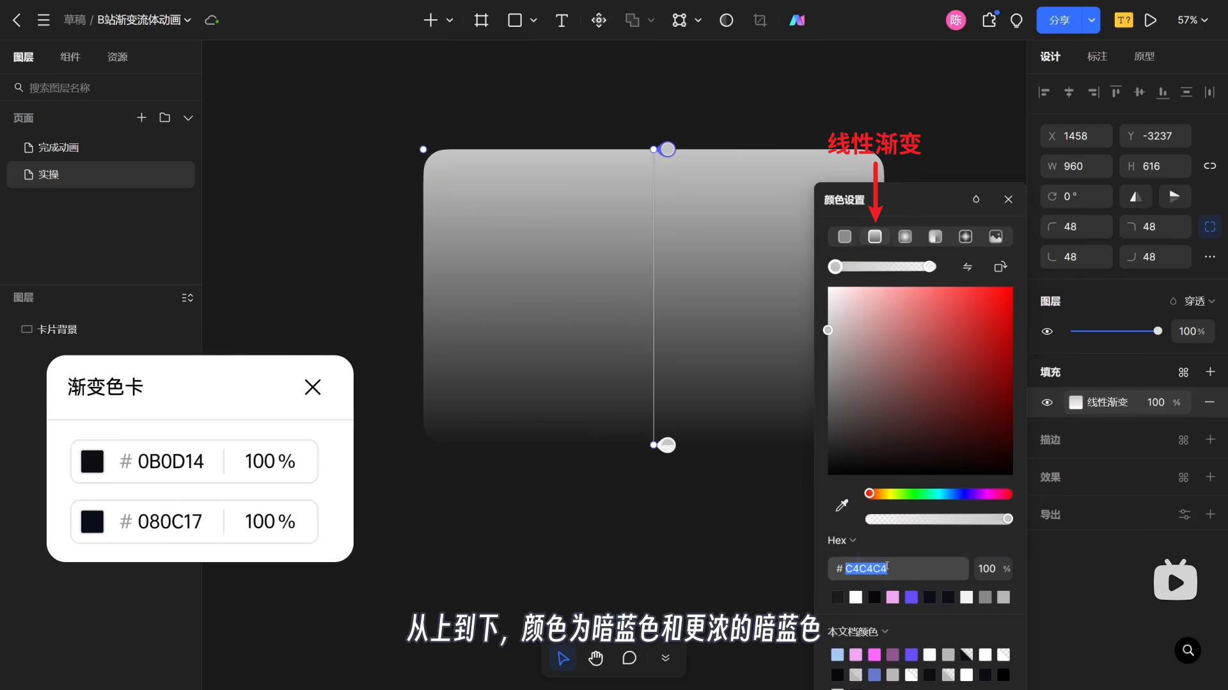
Task: Go back using the left arrow icon
Action: coord(17,20)
